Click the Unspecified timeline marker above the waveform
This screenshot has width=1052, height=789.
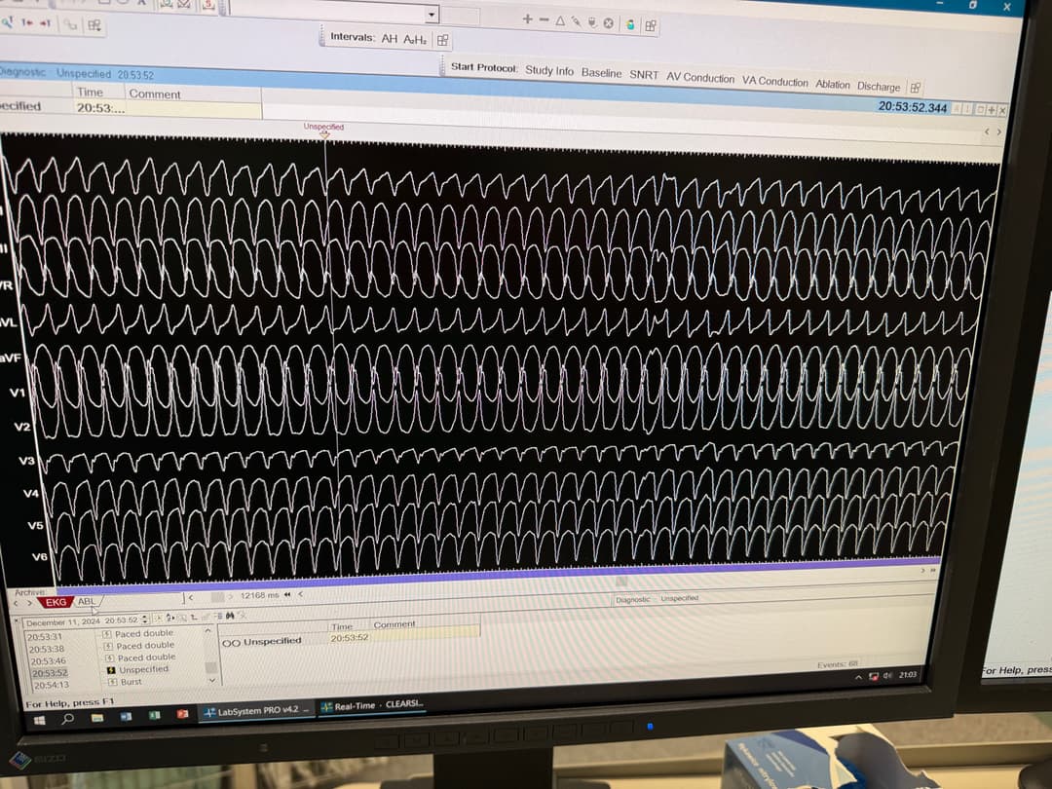tap(324, 131)
